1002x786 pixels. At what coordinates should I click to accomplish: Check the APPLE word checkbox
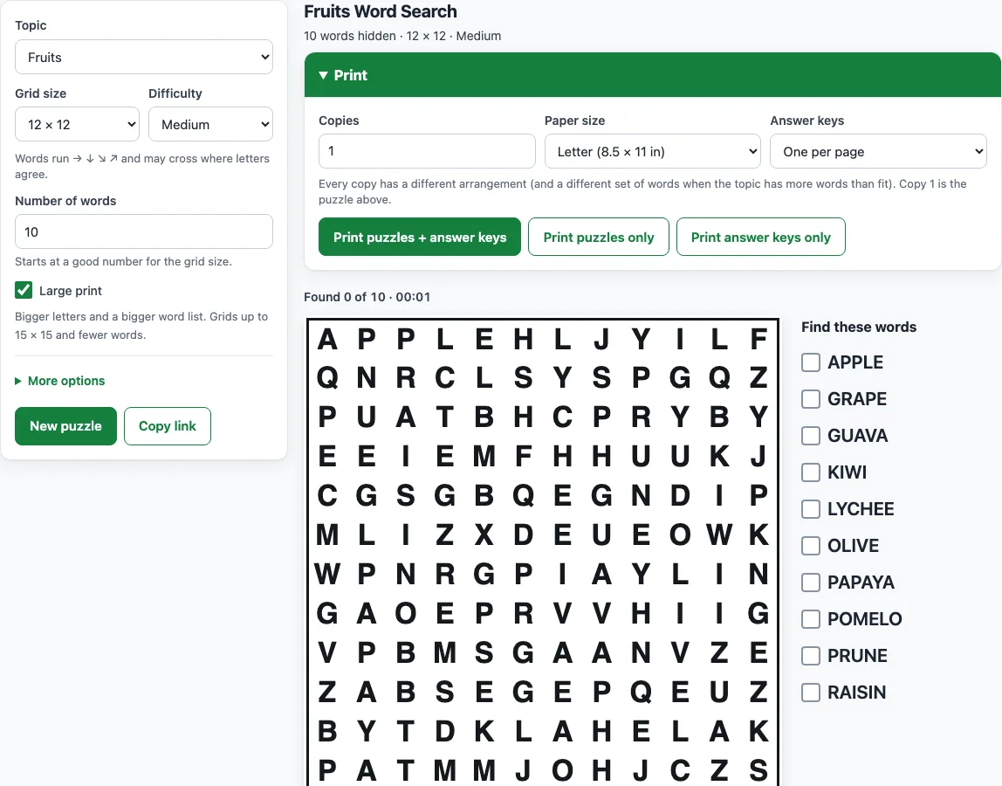pos(811,362)
